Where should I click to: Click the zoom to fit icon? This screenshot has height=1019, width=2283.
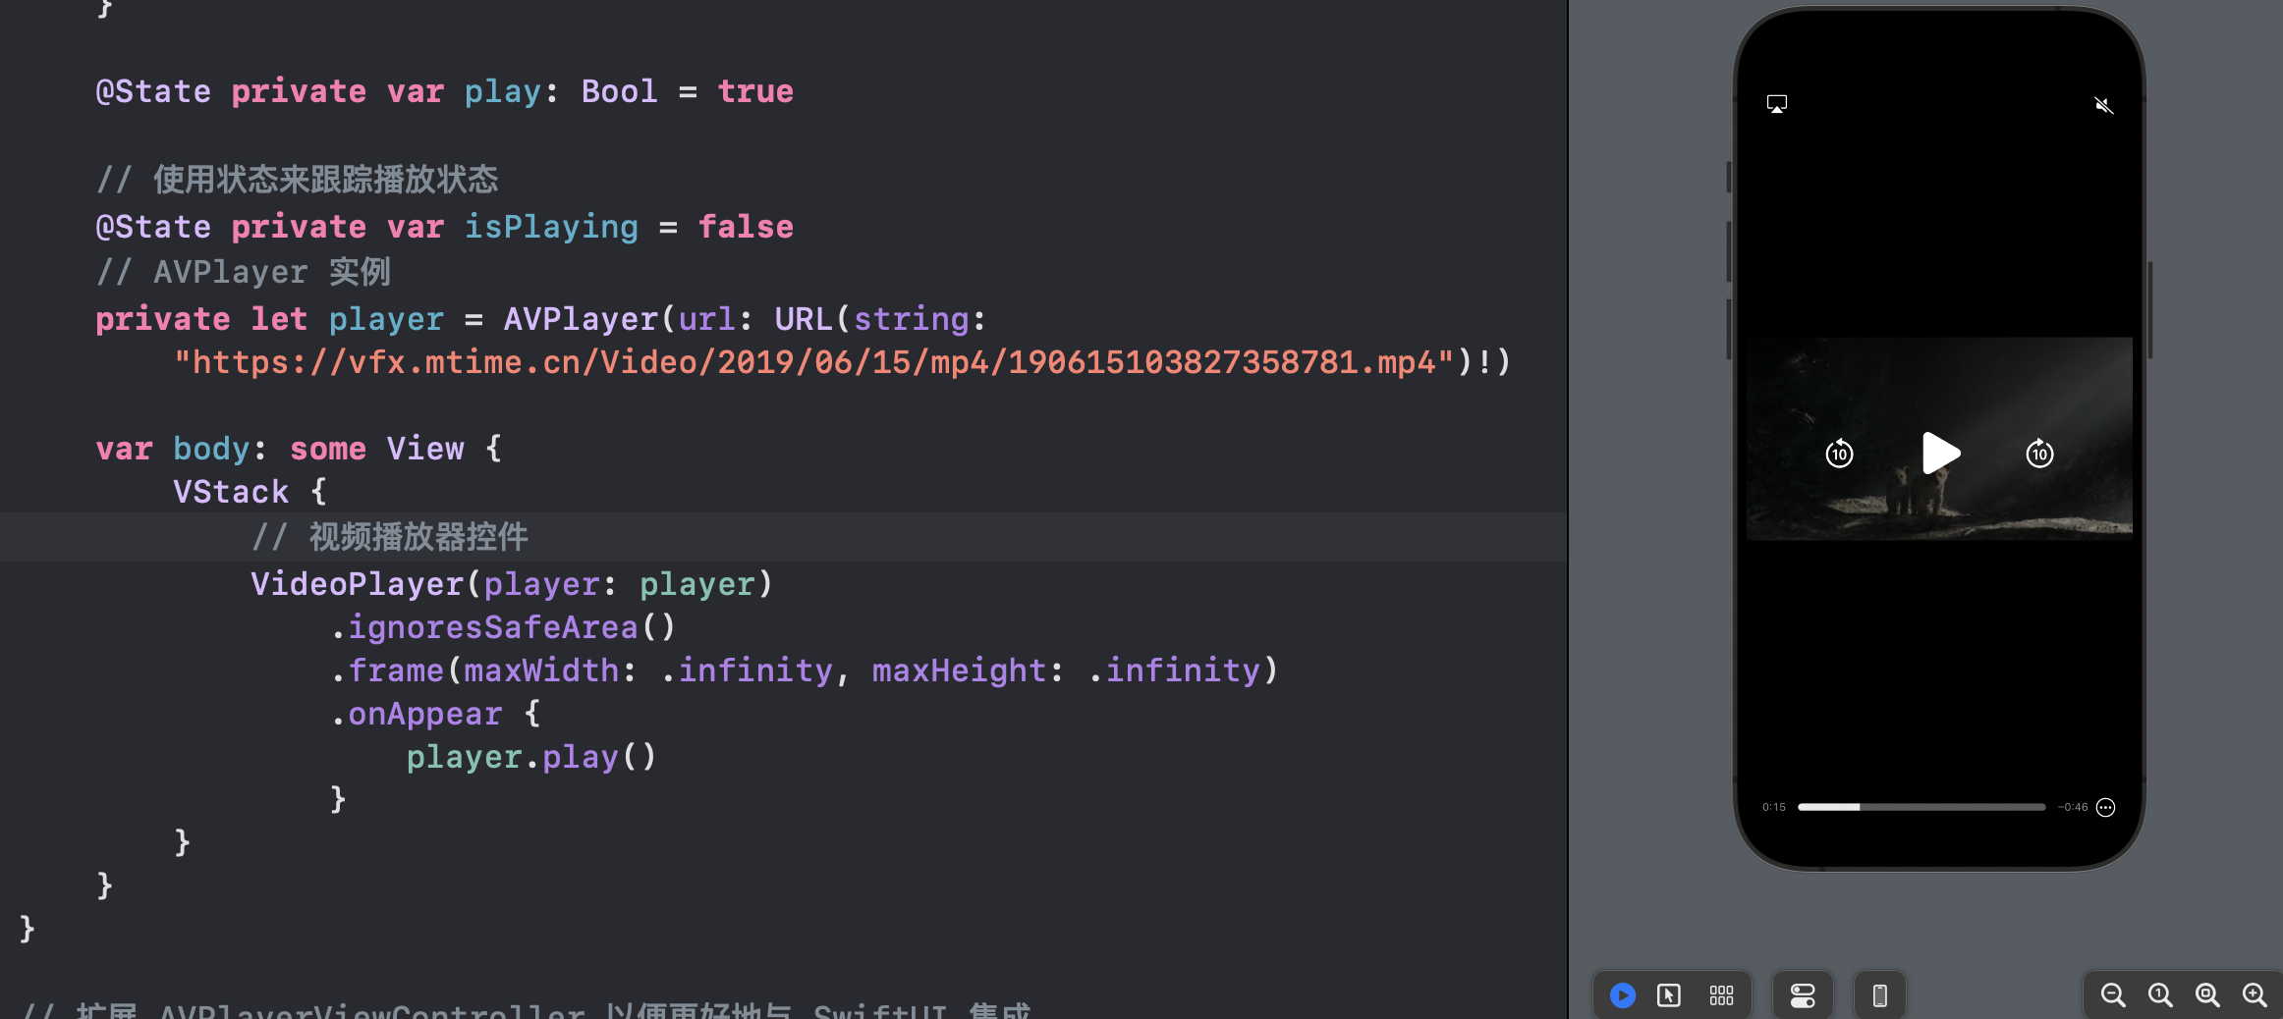2207,995
